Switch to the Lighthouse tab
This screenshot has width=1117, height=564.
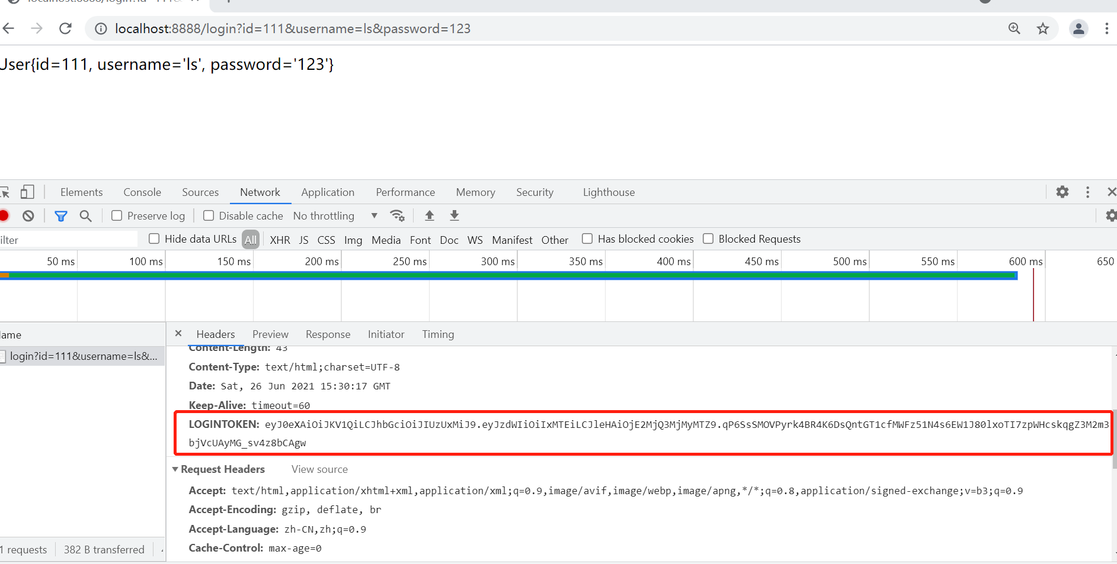pyautogui.click(x=609, y=192)
